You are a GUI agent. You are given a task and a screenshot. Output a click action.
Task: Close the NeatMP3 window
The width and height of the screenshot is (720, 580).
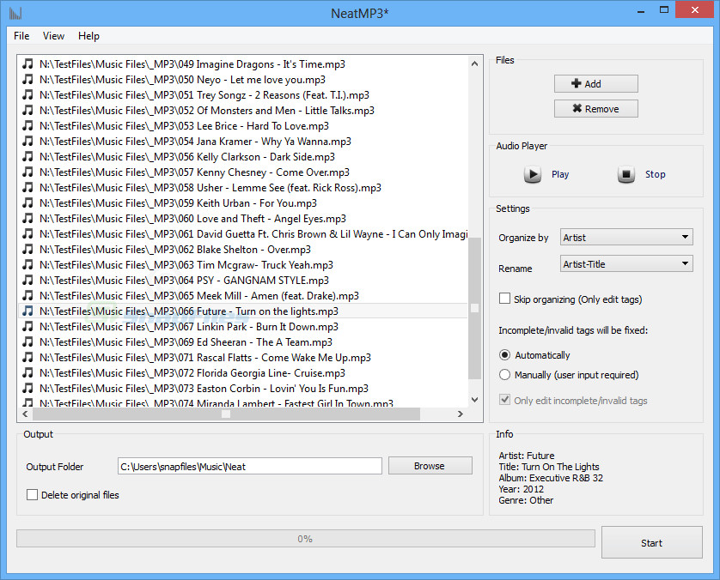point(695,10)
